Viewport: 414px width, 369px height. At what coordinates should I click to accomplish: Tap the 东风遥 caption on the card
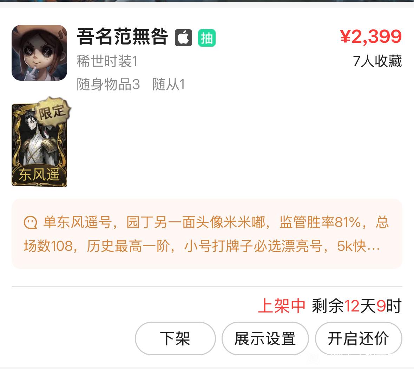point(39,175)
